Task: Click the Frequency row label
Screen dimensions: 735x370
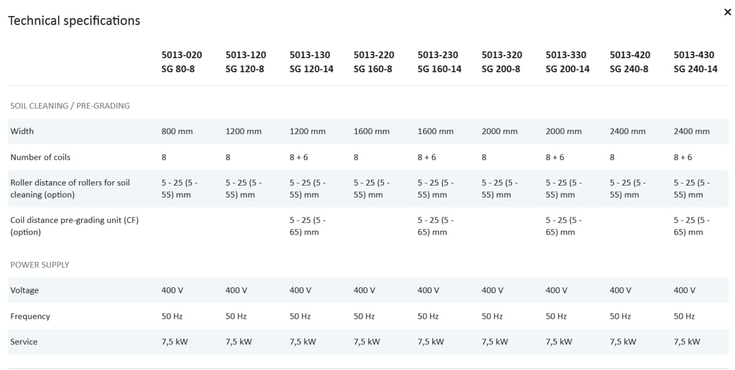Action: (x=30, y=317)
